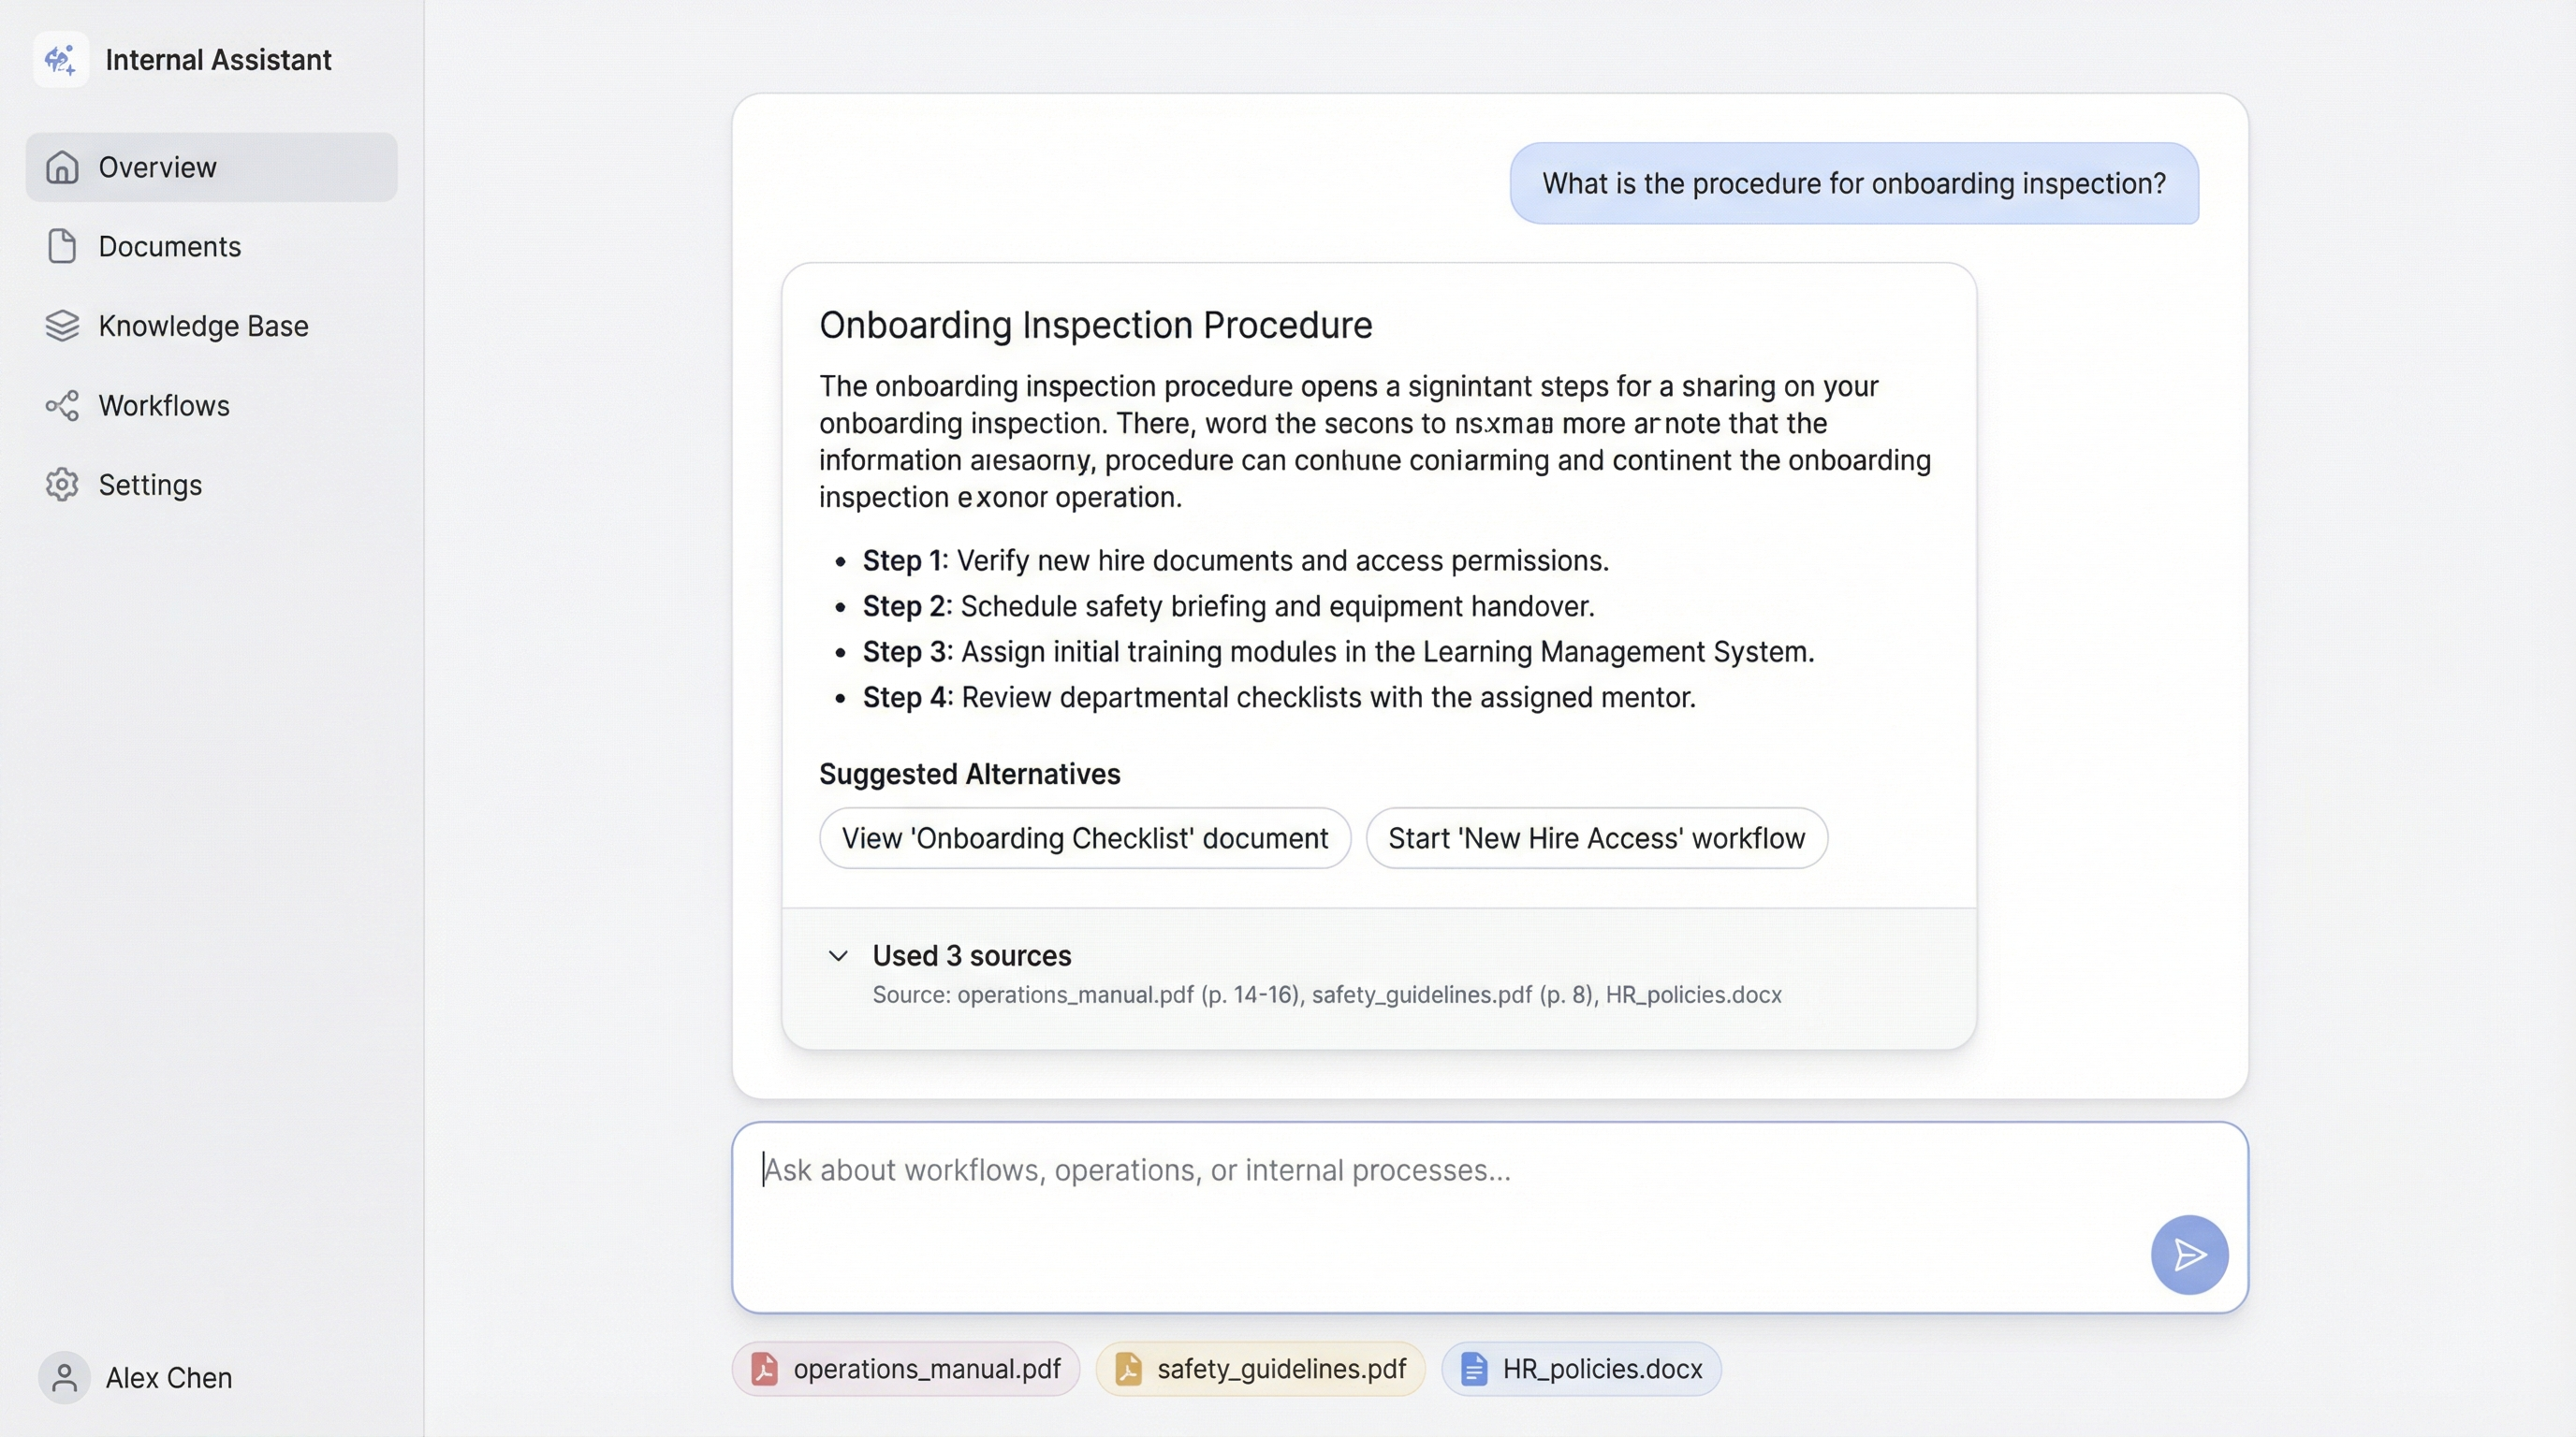2576x1437 pixels.
Task: Select the safety_guidelines.pdf attachment chip
Action: [1260, 1369]
